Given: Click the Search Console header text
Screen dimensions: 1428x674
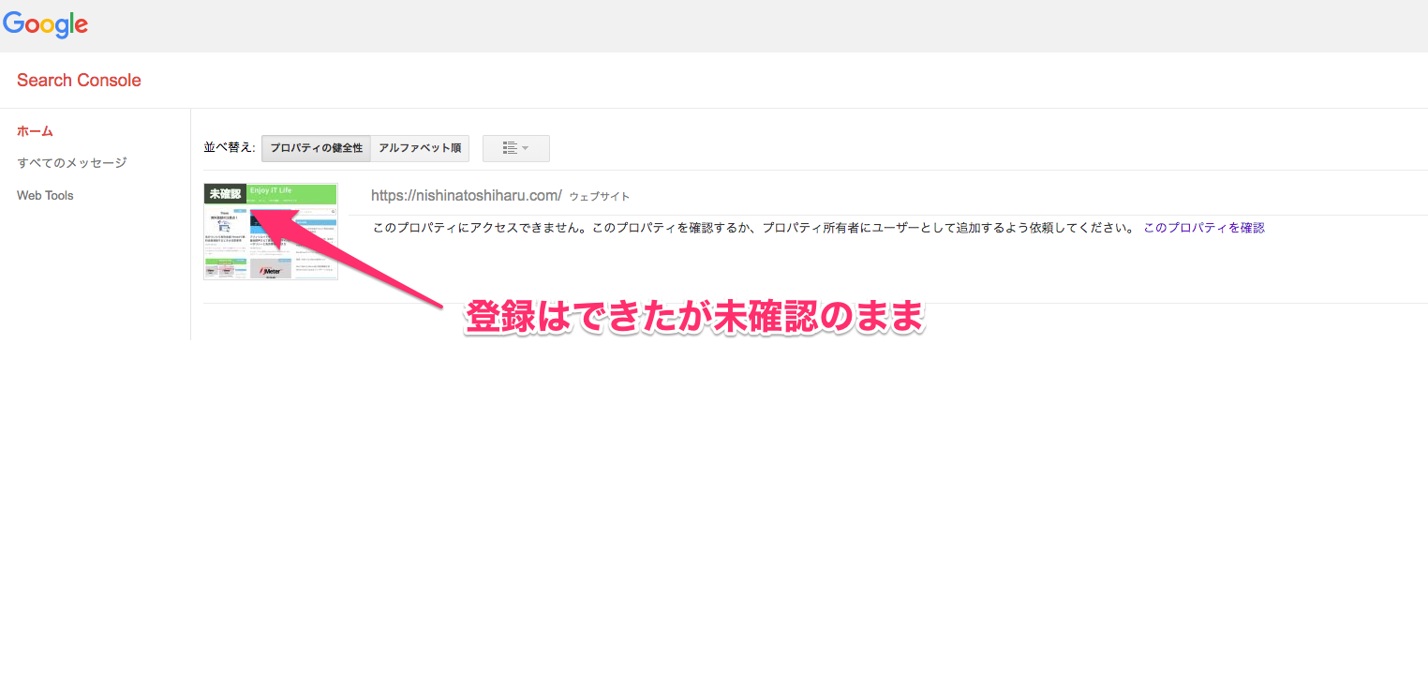Looking at the screenshot, I should [x=79, y=81].
